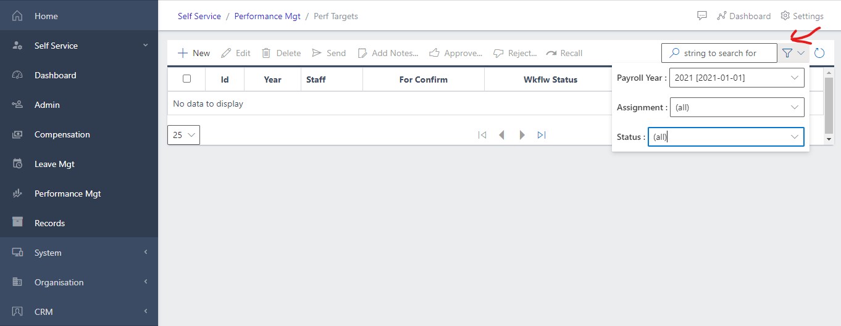Go to the next page

pyautogui.click(x=522, y=135)
